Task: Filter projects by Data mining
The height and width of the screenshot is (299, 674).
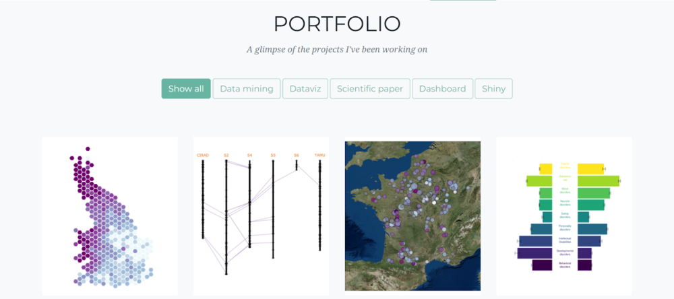Action: pyautogui.click(x=247, y=89)
